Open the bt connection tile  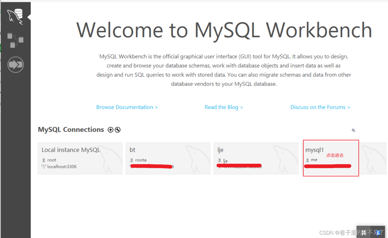pyautogui.click(x=168, y=158)
